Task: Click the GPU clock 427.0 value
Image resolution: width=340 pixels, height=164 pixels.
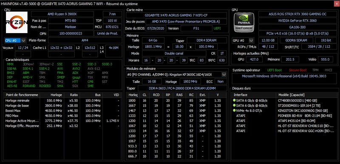Action: click(x=254, y=59)
